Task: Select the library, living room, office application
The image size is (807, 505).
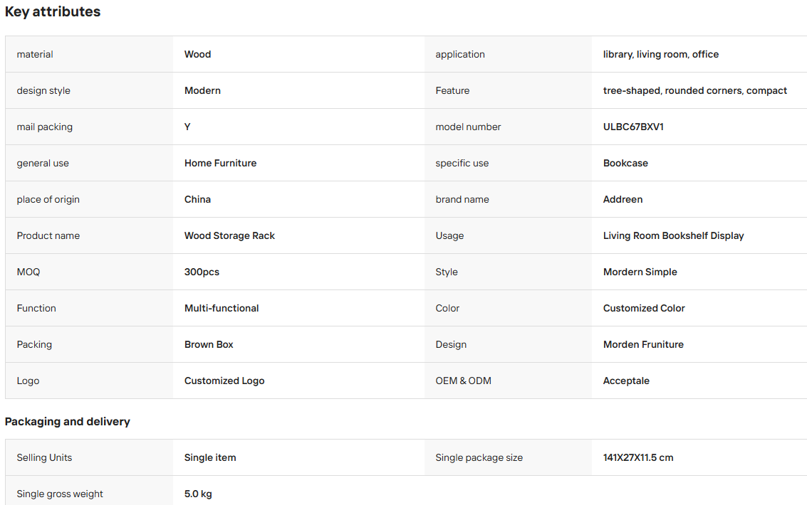Action: [661, 55]
